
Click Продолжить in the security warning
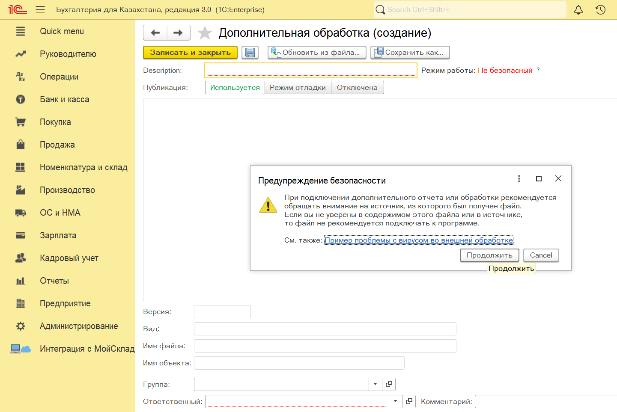tap(489, 255)
